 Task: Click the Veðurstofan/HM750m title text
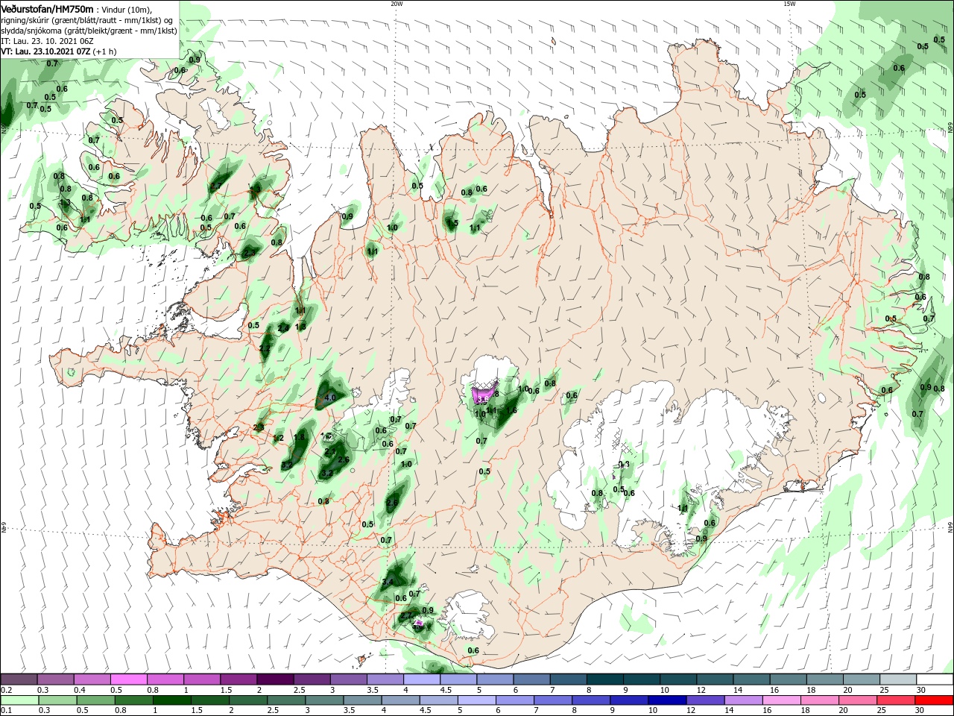(47, 8)
